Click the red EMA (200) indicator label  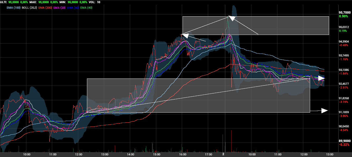45,8
